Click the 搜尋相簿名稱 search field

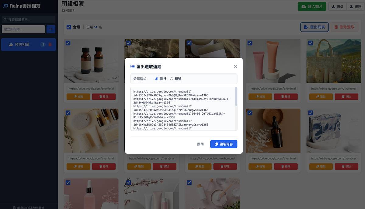click(29, 19)
